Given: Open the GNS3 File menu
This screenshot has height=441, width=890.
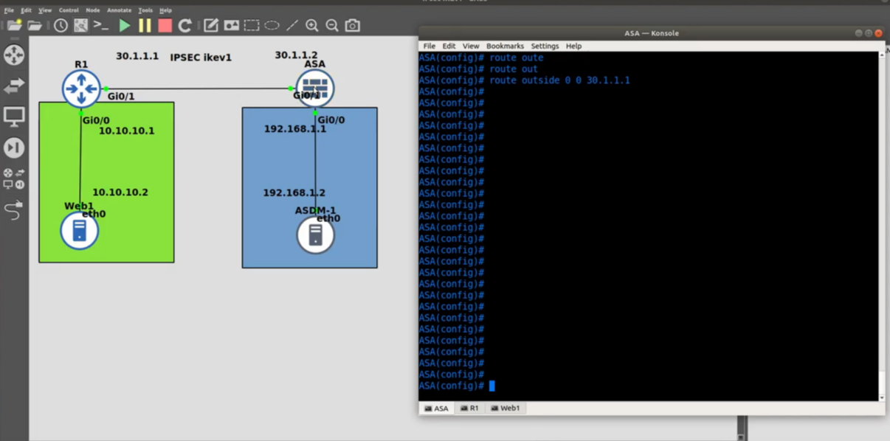Looking at the screenshot, I should (9, 10).
